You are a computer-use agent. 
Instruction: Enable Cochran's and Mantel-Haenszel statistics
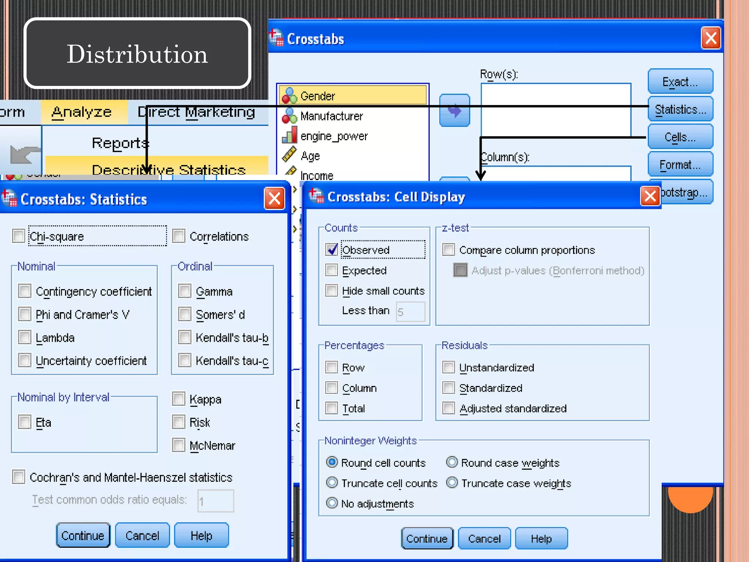click(18, 477)
